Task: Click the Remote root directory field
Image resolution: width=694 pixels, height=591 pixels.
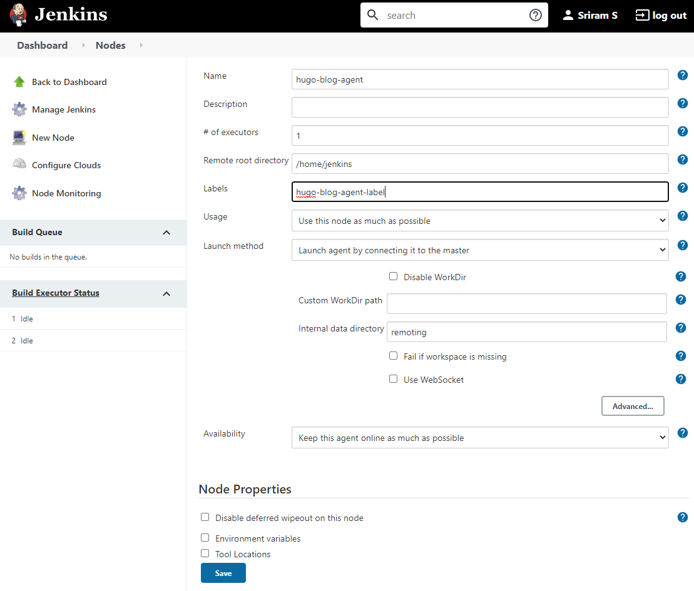Action: click(480, 164)
